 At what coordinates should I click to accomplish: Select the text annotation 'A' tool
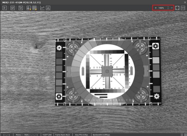pyautogui.click(x=48, y=8)
